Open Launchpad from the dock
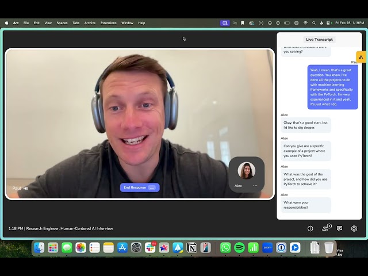This screenshot has width=368, height=276. pos(53,248)
